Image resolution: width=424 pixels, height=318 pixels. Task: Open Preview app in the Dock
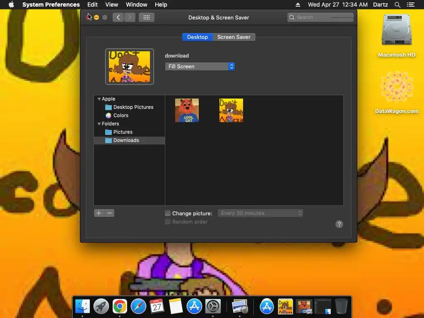(x=240, y=306)
